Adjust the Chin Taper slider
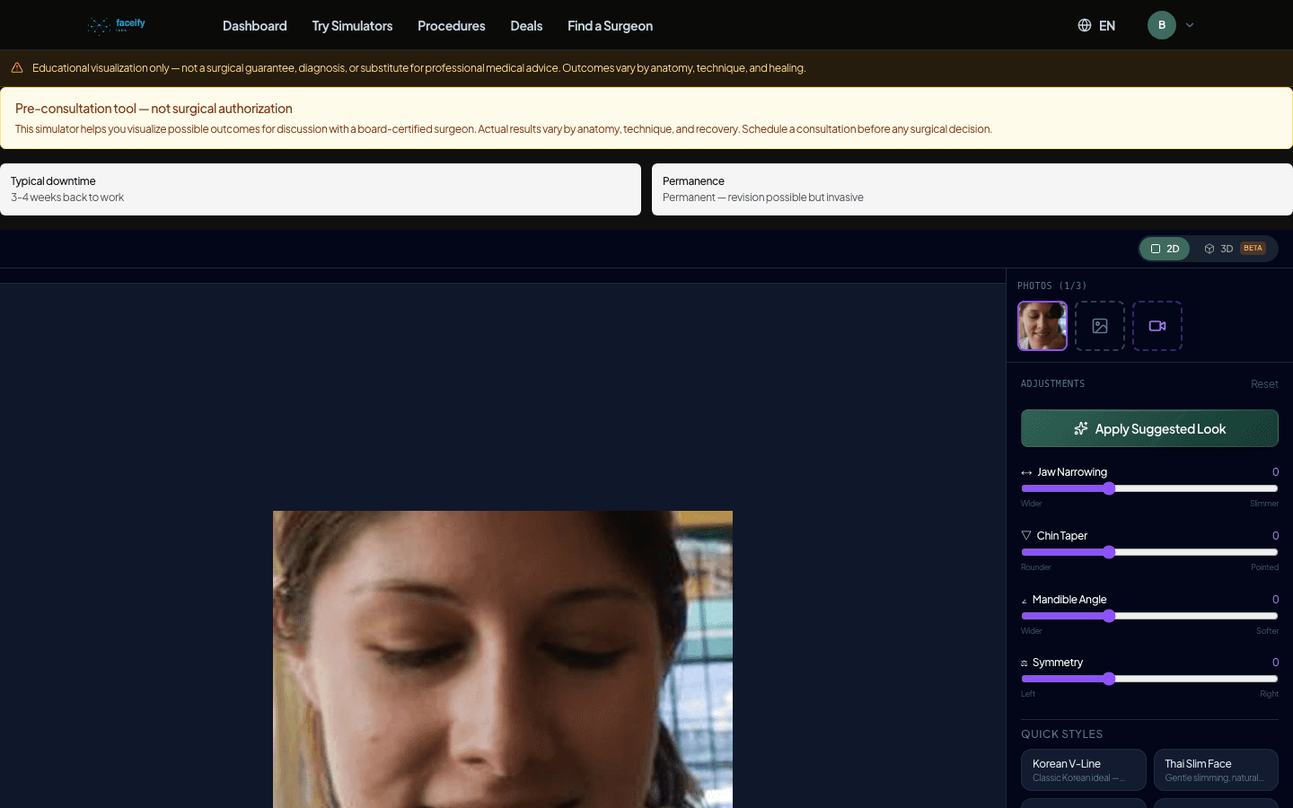The image size is (1293, 808). click(x=1149, y=552)
